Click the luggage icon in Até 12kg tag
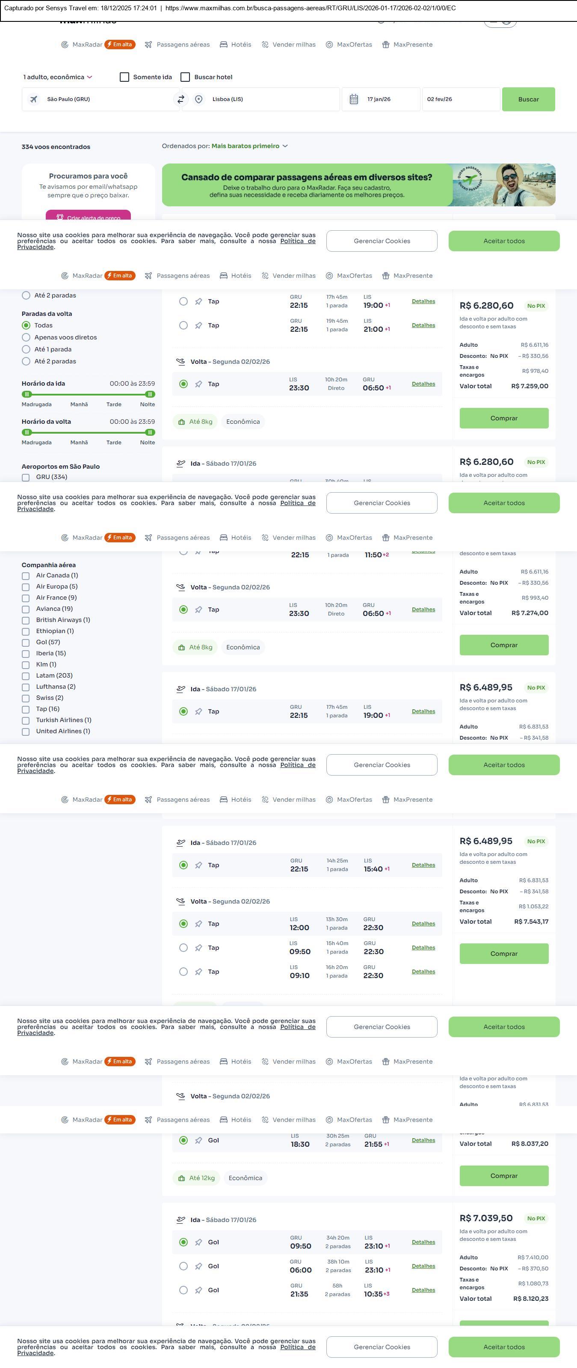 [181, 1178]
